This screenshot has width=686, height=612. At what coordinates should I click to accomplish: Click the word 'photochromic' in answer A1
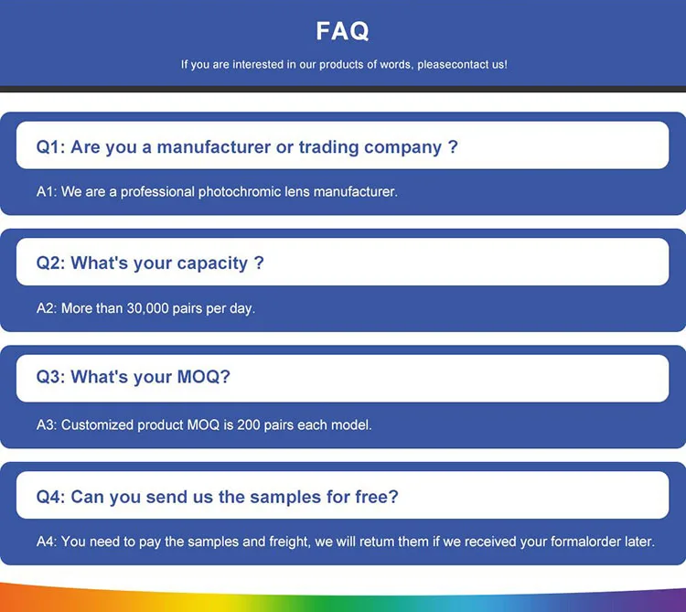pyautogui.click(x=238, y=192)
